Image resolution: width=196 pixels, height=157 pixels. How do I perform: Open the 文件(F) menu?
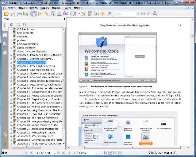tap(11, 8)
